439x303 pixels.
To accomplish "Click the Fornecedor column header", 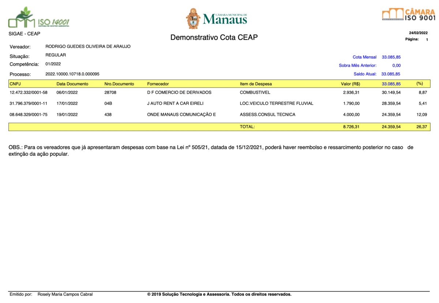I will 158,84.
